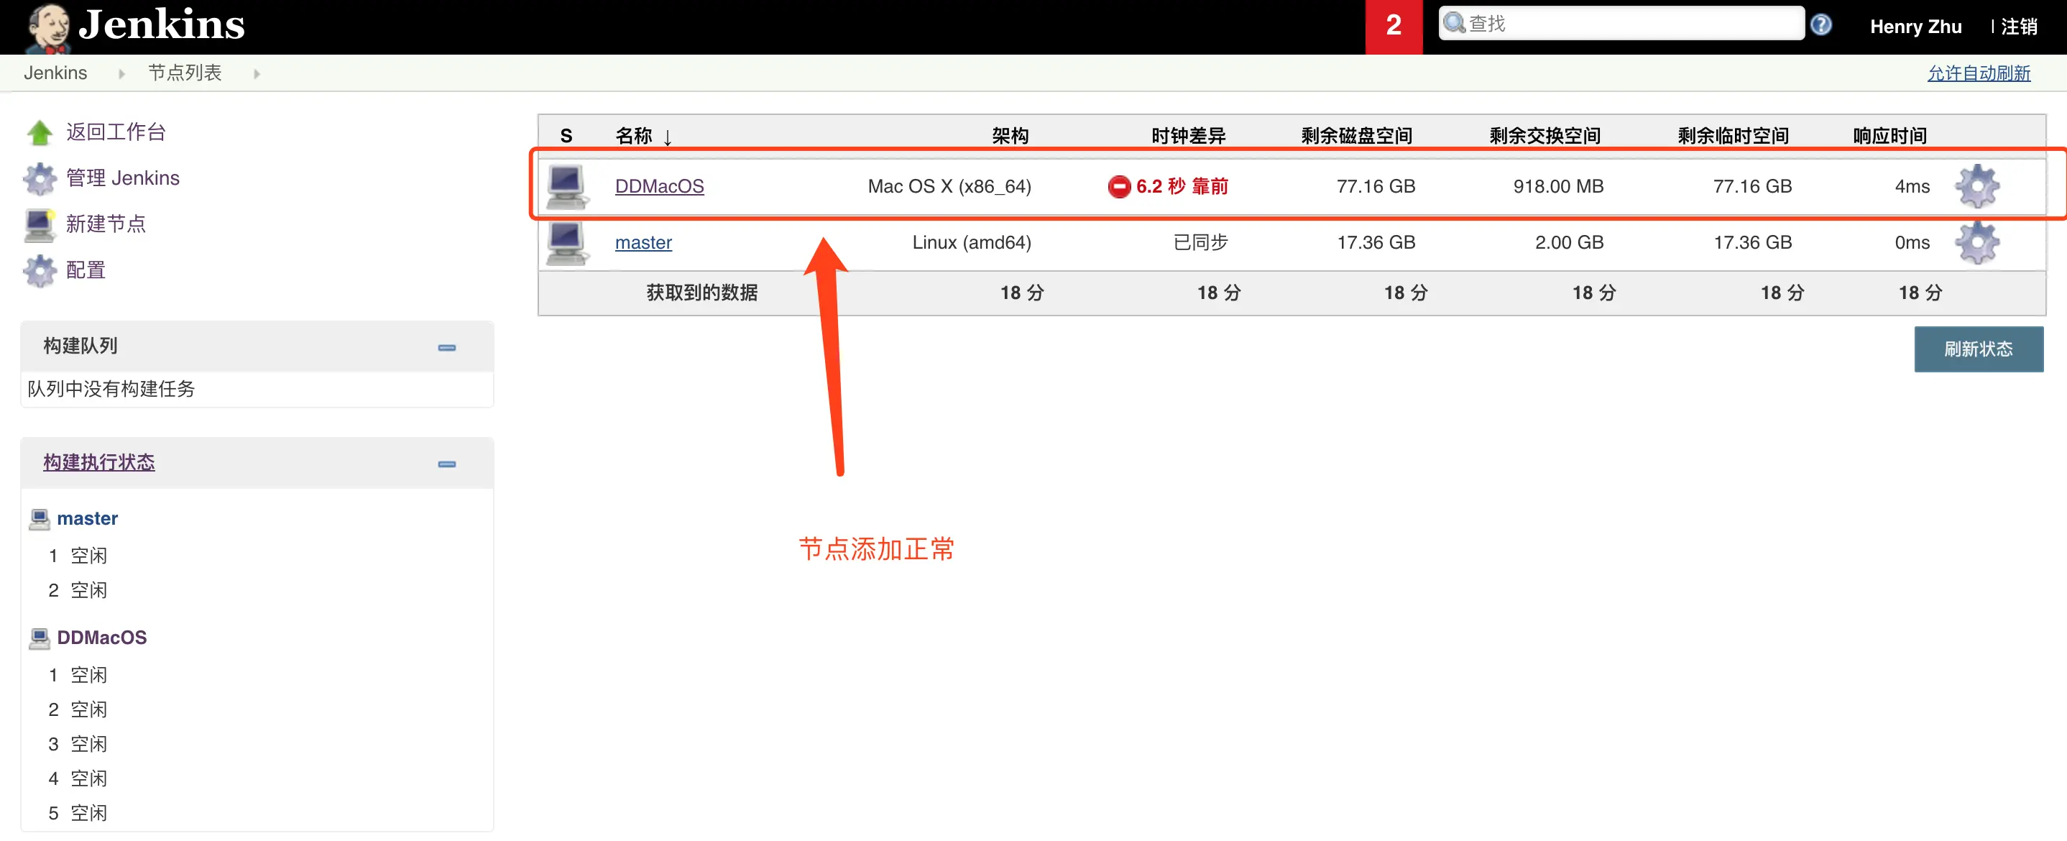The height and width of the screenshot is (841, 2067).
Task: Open configure gear icon for master row
Action: pos(1976,242)
